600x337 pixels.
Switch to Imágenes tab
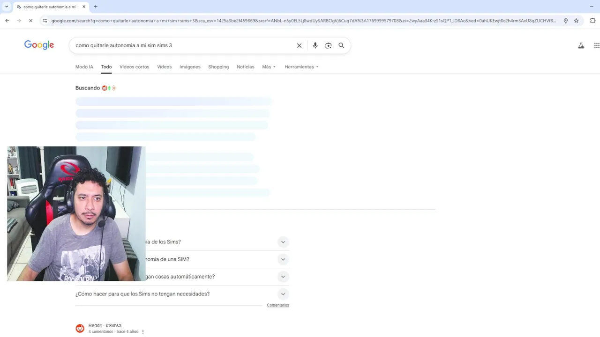coord(190,67)
